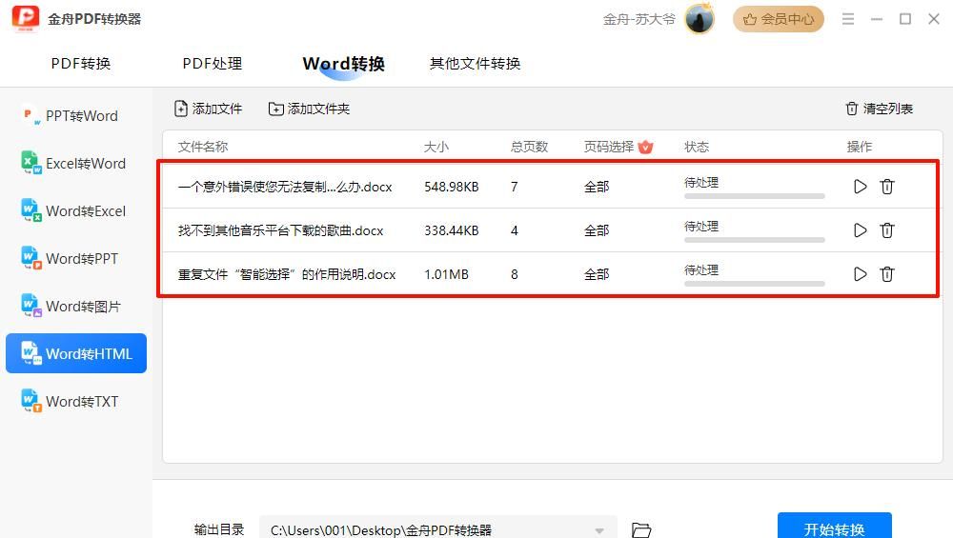The image size is (953, 538).
Task: Click the 大小 column header
Action: click(436, 147)
